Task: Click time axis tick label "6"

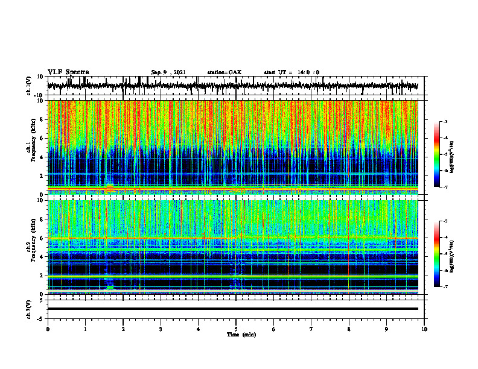Action: pyautogui.click(x=273, y=329)
